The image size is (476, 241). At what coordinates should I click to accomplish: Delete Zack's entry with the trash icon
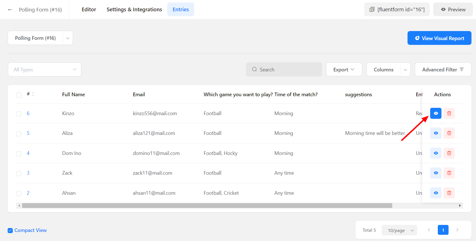[x=449, y=173]
